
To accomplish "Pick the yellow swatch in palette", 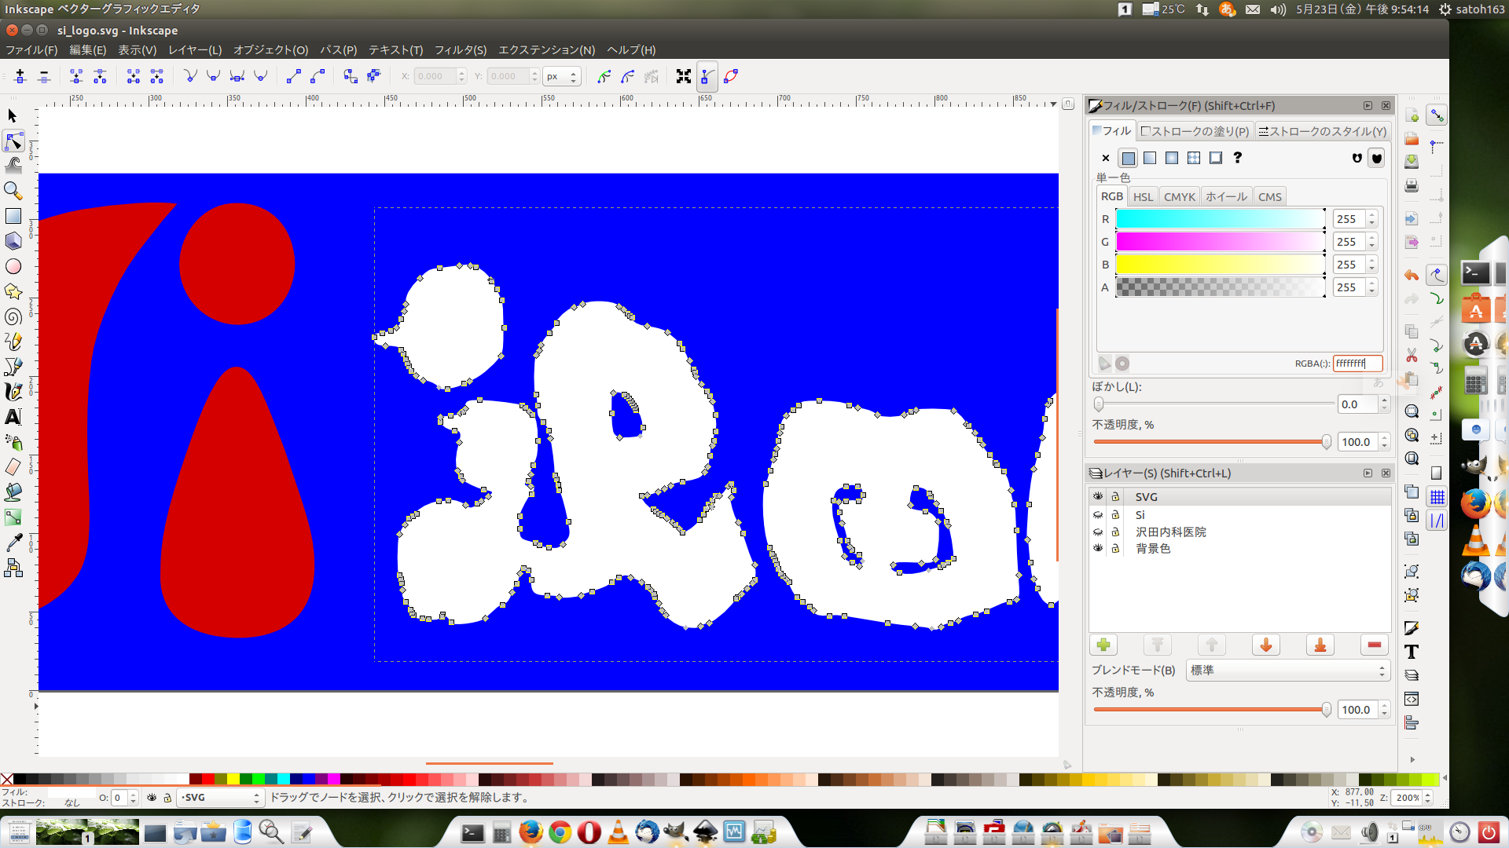I will (x=233, y=779).
